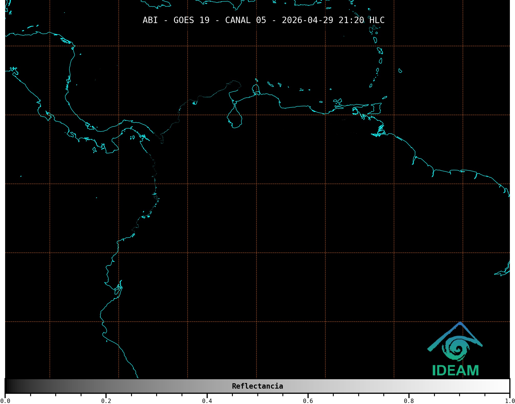
Task: Click the date 2026-04-29 in title
Action: (x=307, y=20)
